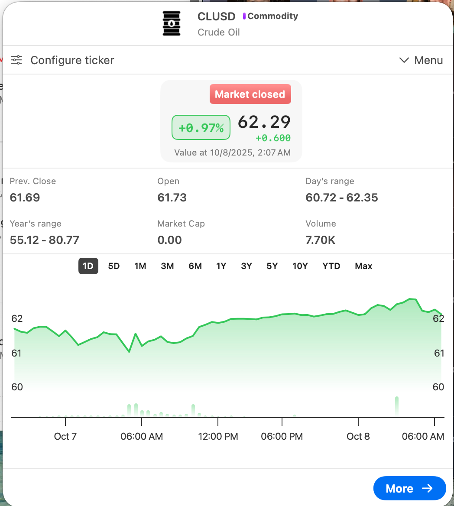Select the 5Y chart range
The width and height of the screenshot is (454, 506).
tap(272, 266)
